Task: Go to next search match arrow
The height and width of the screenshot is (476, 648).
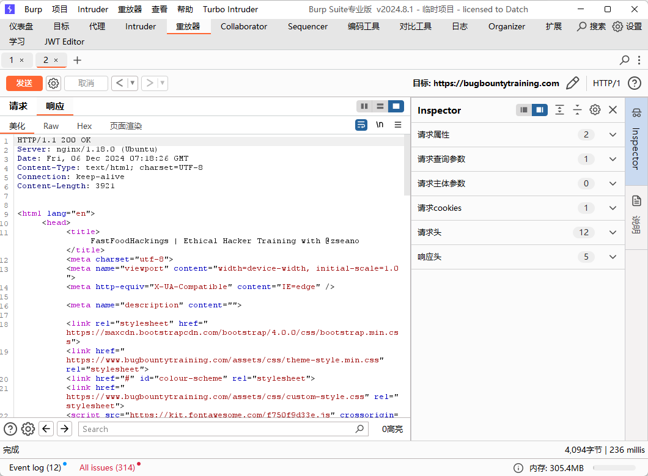Action: click(64, 429)
